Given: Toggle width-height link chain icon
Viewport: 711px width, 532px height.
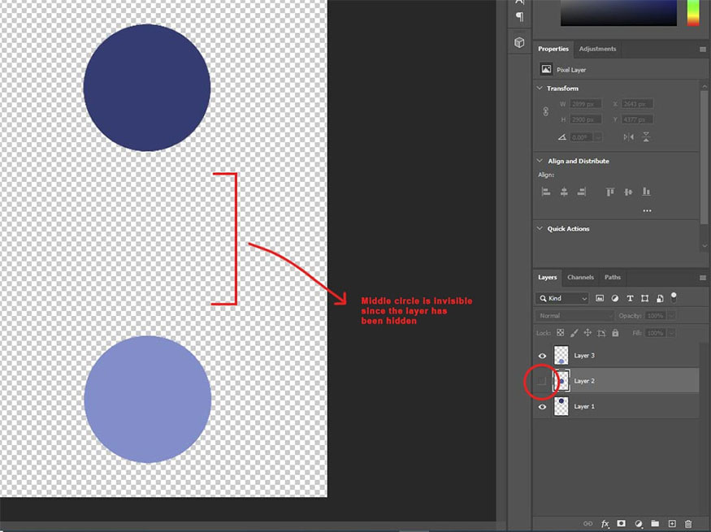Looking at the screenshot, I should tap(545, 111).
